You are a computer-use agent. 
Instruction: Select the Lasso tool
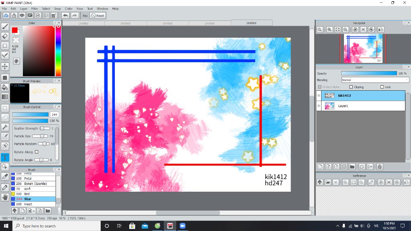click(5, 118)
